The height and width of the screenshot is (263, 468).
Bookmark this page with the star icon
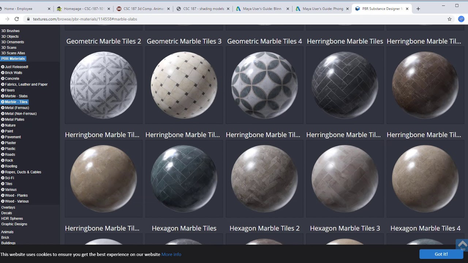click(450, 19)
